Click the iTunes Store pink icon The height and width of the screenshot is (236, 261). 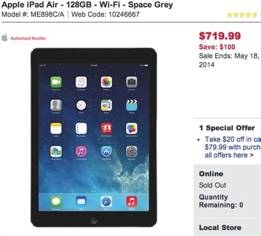(81, 151)
